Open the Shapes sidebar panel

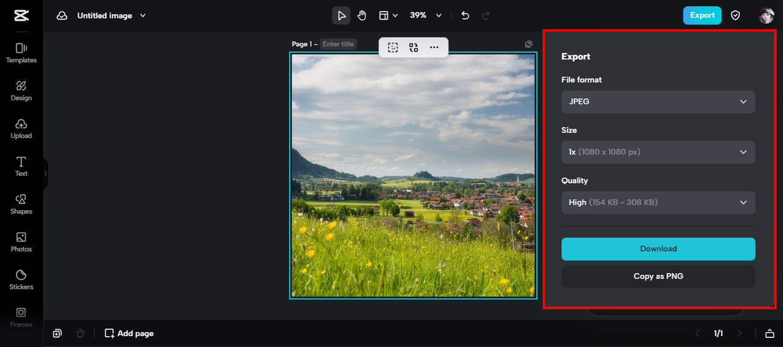point(21,205)
